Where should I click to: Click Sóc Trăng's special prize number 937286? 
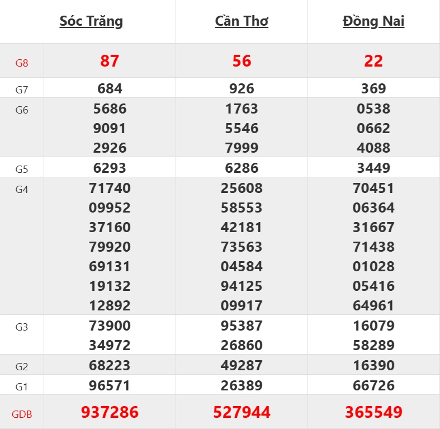click(x=110, y=413)
